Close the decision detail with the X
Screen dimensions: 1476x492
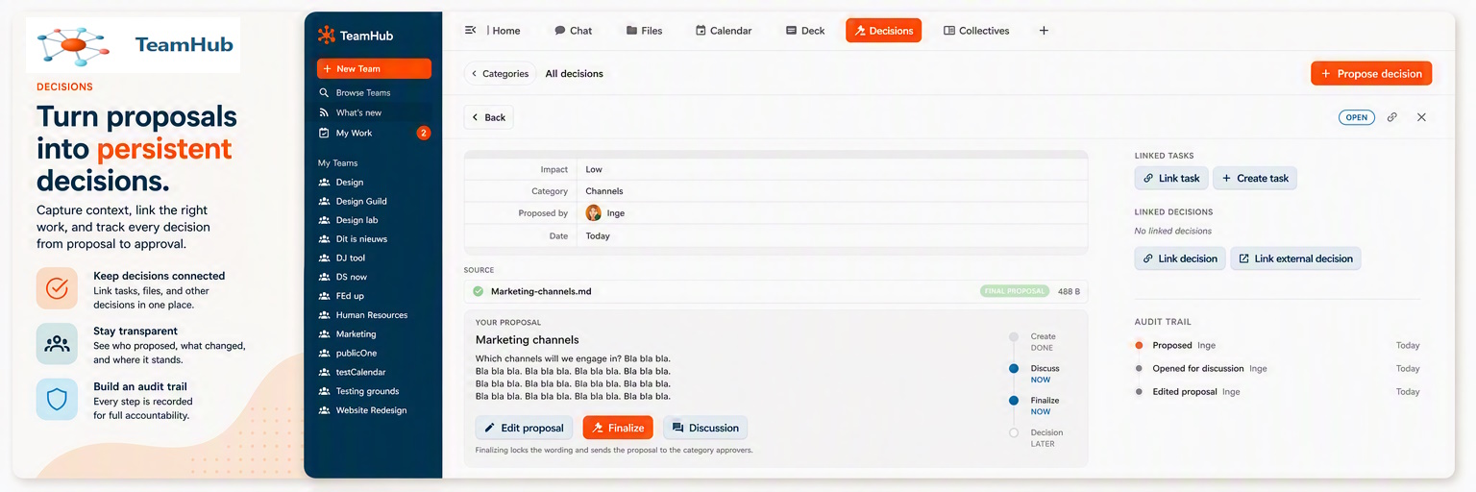point(1421,117)
